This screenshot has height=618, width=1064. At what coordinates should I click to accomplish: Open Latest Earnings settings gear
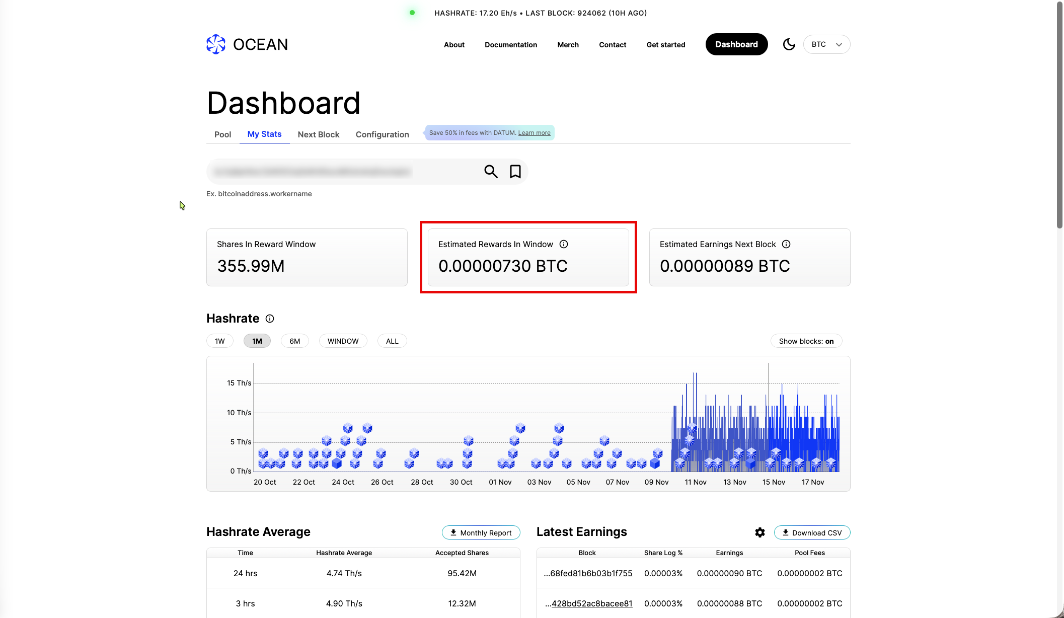(759, 532)
